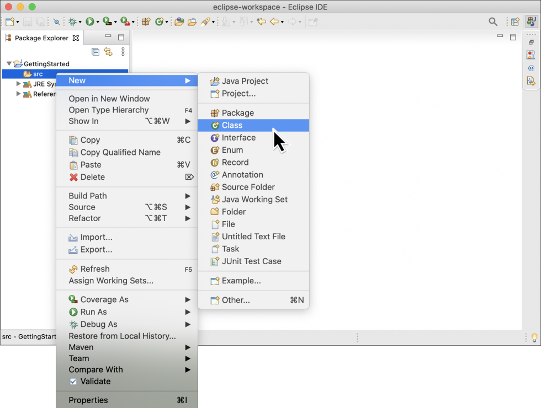Expand the JRE System Library node
Viewport: 541px width, 408px height.
click(18, 84)
